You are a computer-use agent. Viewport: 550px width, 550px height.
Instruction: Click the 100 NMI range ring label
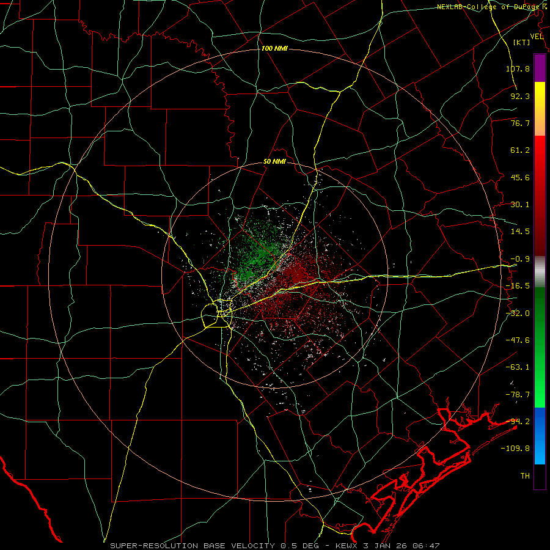click(x=274, y=48)
